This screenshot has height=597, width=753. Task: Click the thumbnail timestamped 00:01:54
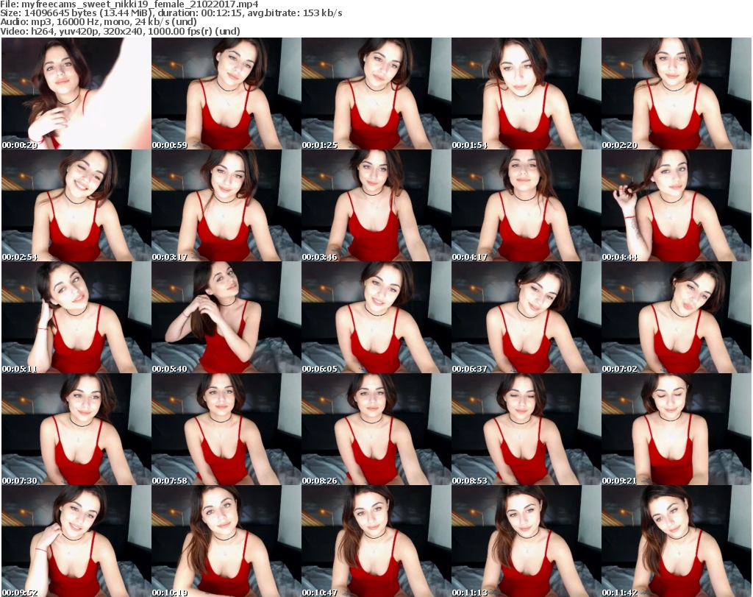527,93
